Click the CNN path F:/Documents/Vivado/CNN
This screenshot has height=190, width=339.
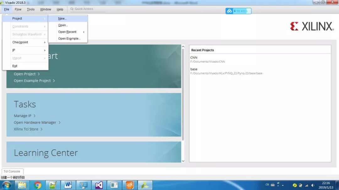click(207, 62)
